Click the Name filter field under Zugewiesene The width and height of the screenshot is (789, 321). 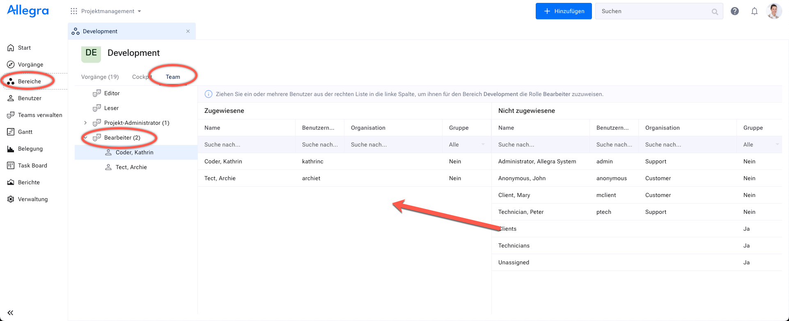pos(246,144)
